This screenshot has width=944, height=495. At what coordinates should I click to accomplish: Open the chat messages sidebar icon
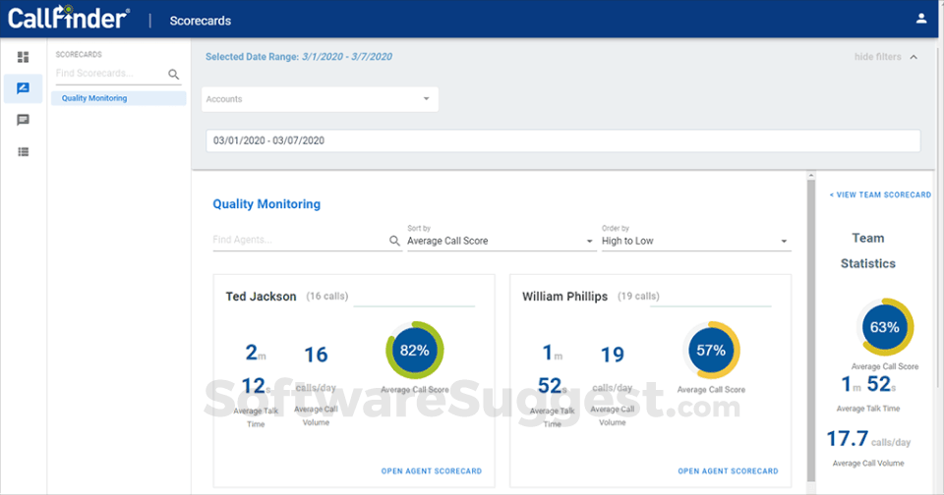coord(24,120)
